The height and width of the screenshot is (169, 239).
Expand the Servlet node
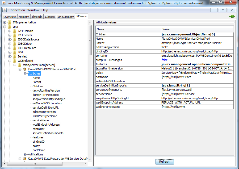(x=10, y=57)
